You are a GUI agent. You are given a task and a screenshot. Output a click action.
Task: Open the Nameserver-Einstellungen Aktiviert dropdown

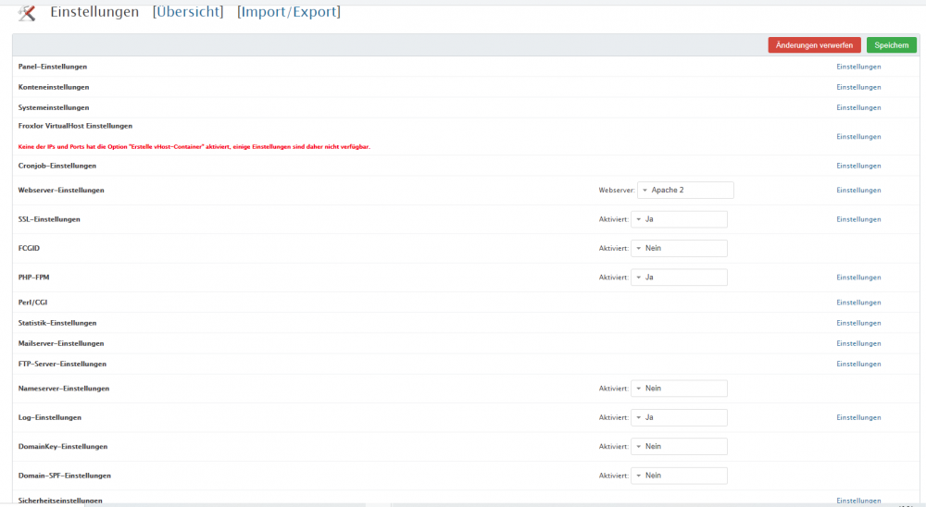(679, 389)
